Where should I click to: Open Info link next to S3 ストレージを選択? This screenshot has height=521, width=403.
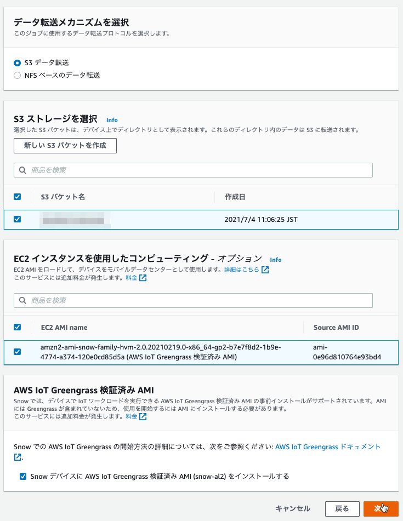(112, 120)
